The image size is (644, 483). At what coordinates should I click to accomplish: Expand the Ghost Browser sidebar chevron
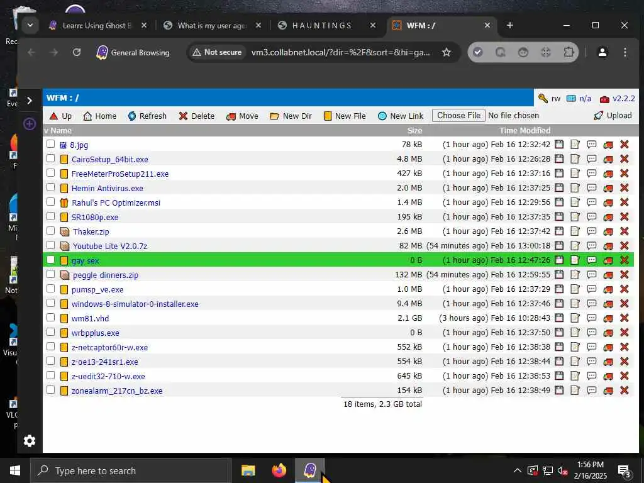tap(30, 101)
